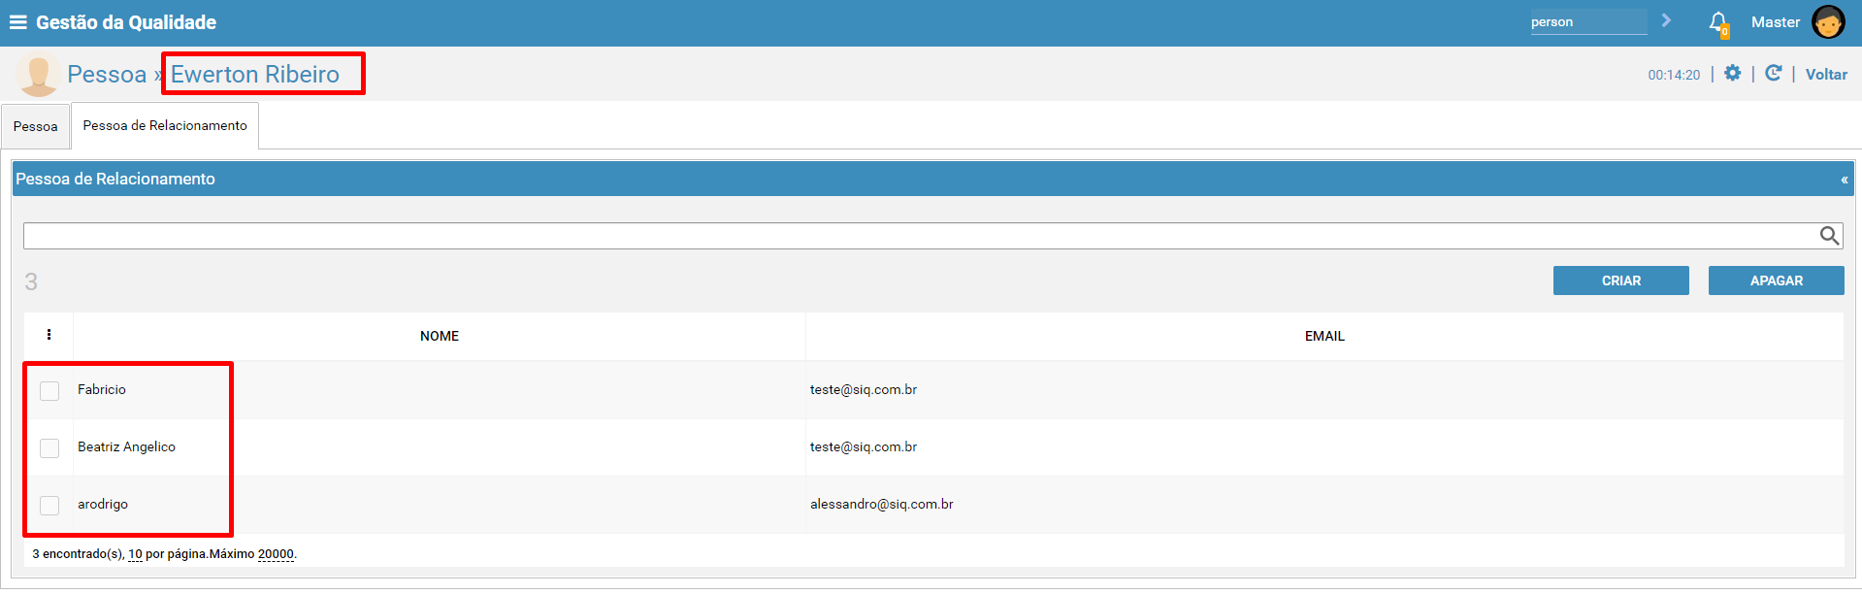Screen dimensions: 1862x594
Task: Click the notification bell icon
Action: coord(1718,23)
